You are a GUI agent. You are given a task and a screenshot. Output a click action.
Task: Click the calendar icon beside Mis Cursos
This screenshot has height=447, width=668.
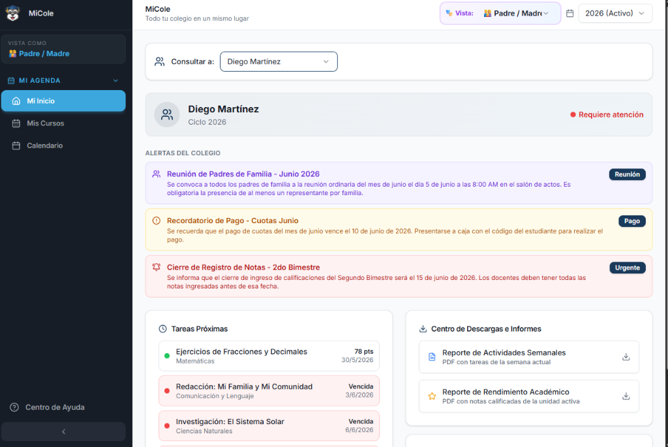pos(16,123)
